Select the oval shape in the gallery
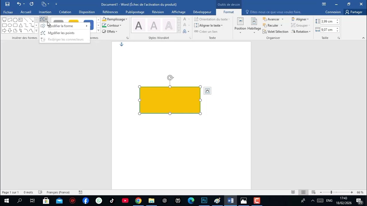The height and width of the screenshot is (206, 367). point(10,25)
